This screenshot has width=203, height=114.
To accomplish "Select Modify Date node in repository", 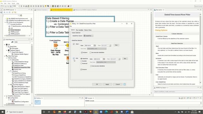I will pyautogui.click(x=17, y=69).
